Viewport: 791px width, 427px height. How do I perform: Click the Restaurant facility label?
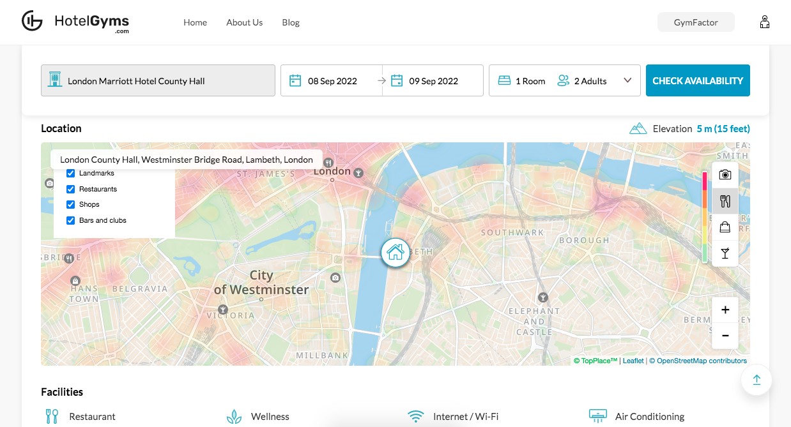pyautogui.click(x=93, y=417)
